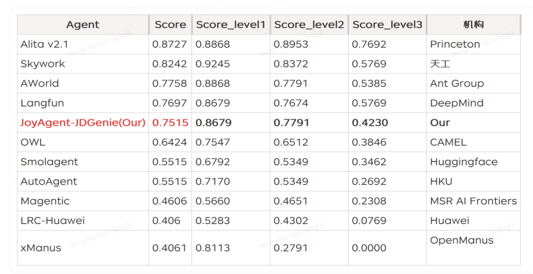Click the Score_level1 column header

(x=231, y=25)
